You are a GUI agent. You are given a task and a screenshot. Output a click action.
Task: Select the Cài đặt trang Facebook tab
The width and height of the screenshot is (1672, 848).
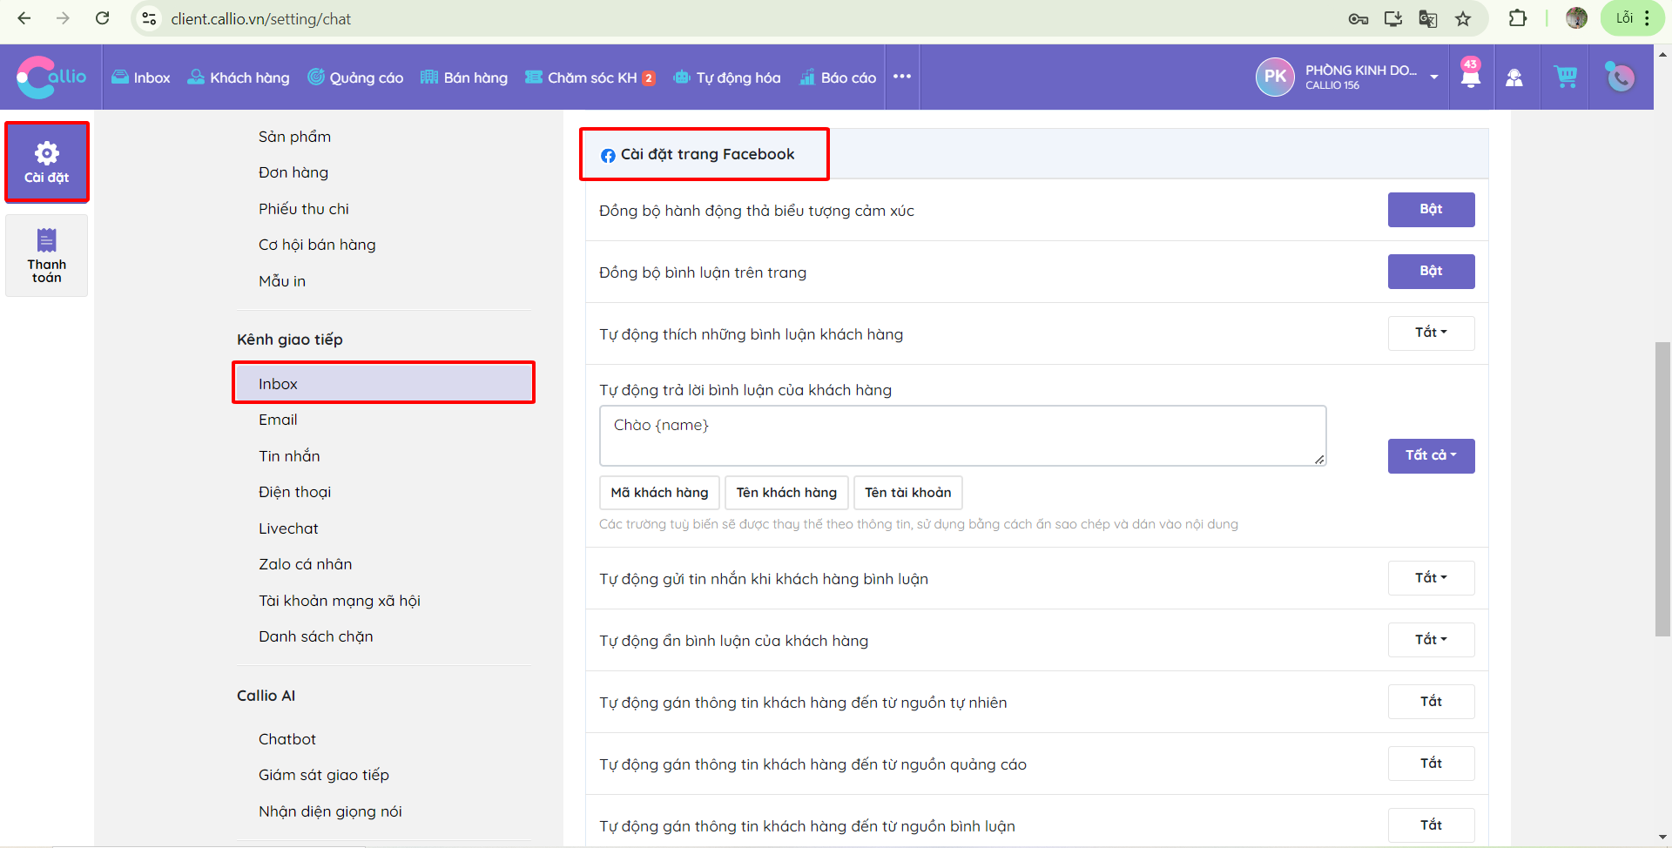tap(704, 154)
